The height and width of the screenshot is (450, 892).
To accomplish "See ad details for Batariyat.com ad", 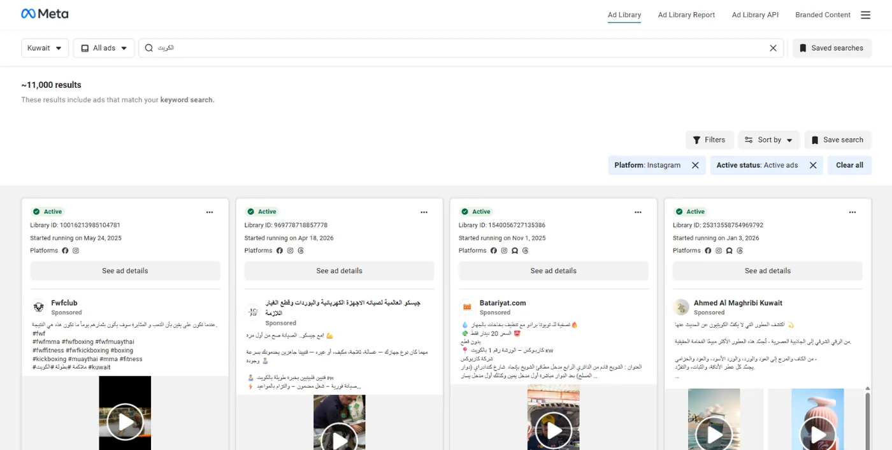I will pyautogui.click(x=553, y=271).
